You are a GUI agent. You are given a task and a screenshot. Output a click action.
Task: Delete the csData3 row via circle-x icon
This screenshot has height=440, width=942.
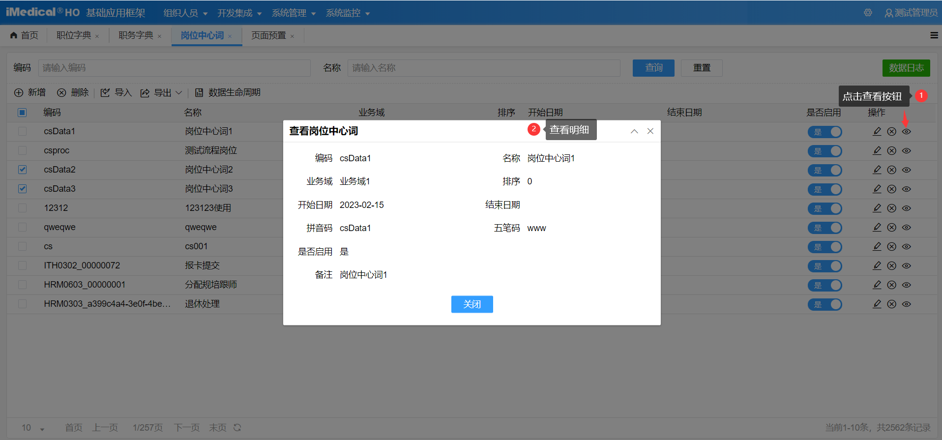(x=891, y=189)
